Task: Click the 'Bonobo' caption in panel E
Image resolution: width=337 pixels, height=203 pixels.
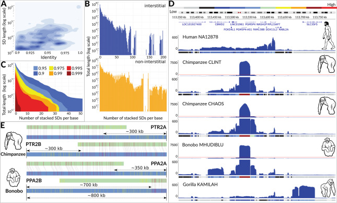Action: 14,191
